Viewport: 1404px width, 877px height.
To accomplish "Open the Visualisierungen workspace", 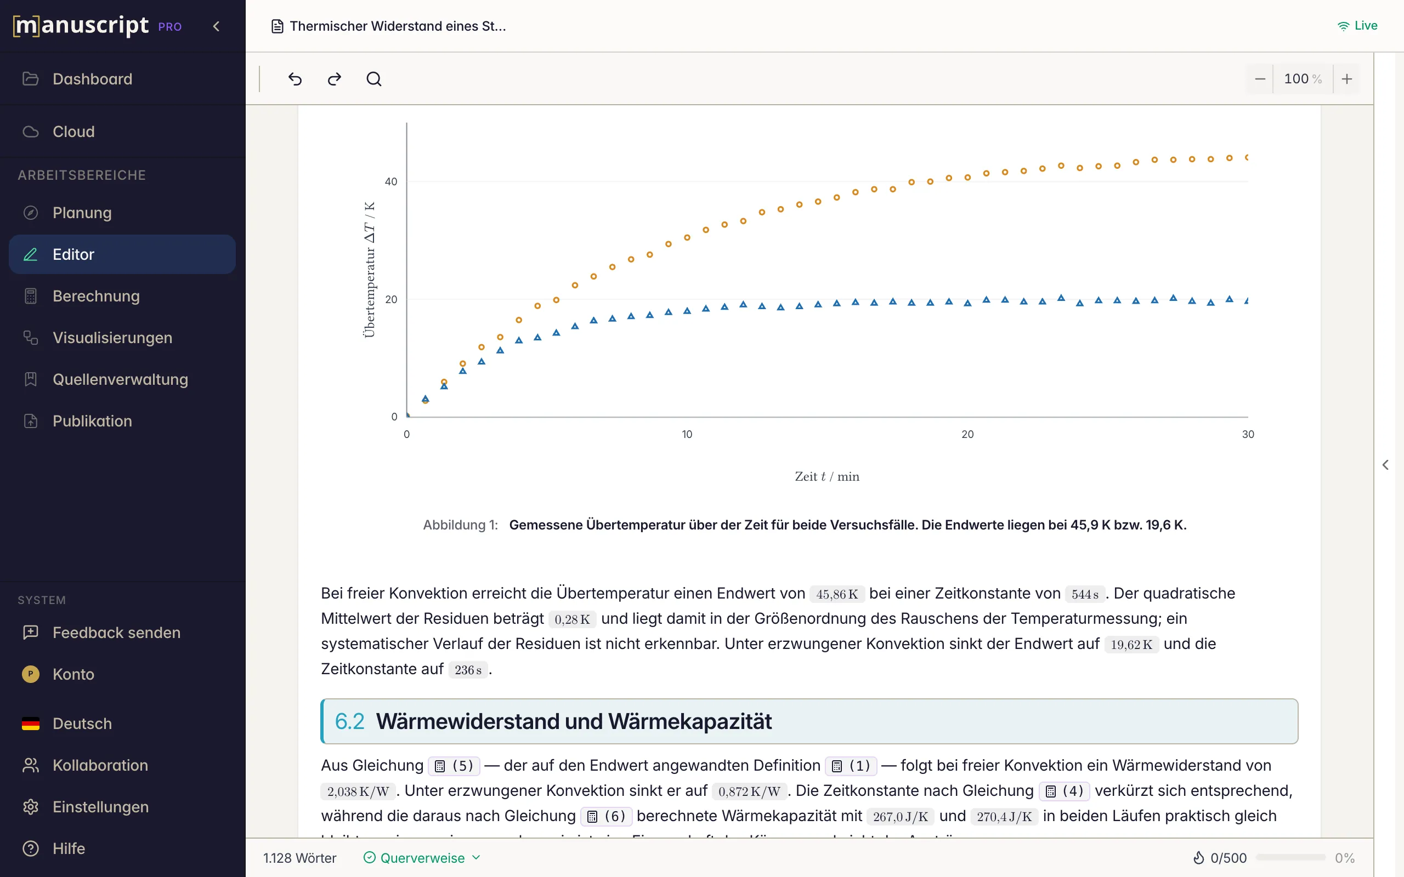I will pyautogui.click(x=122, y=338).
